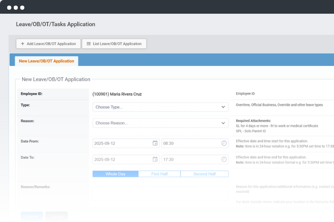
Task: Click the Date To 17:30 time field
Action: click(x=191, y=159)
